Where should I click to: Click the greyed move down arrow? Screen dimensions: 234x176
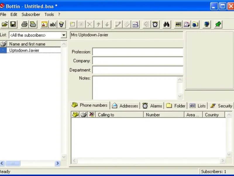[x=107, y=24]
